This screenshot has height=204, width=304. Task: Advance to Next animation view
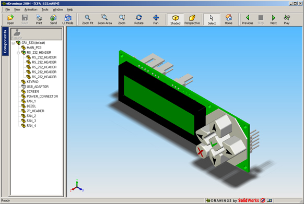274,19
